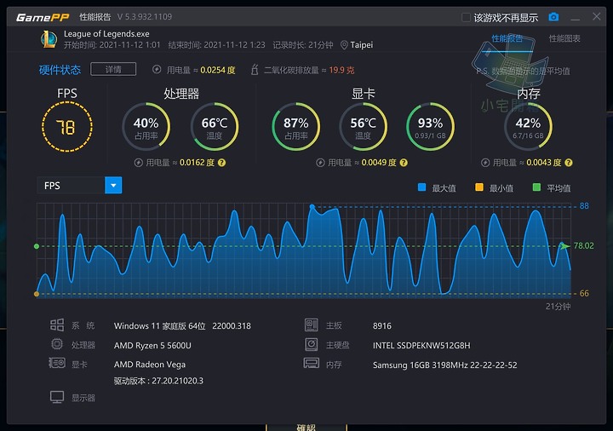Click the 21分钟 chart duration label
This screenshot has width=613, height=431.
click(x=558, y=307)
